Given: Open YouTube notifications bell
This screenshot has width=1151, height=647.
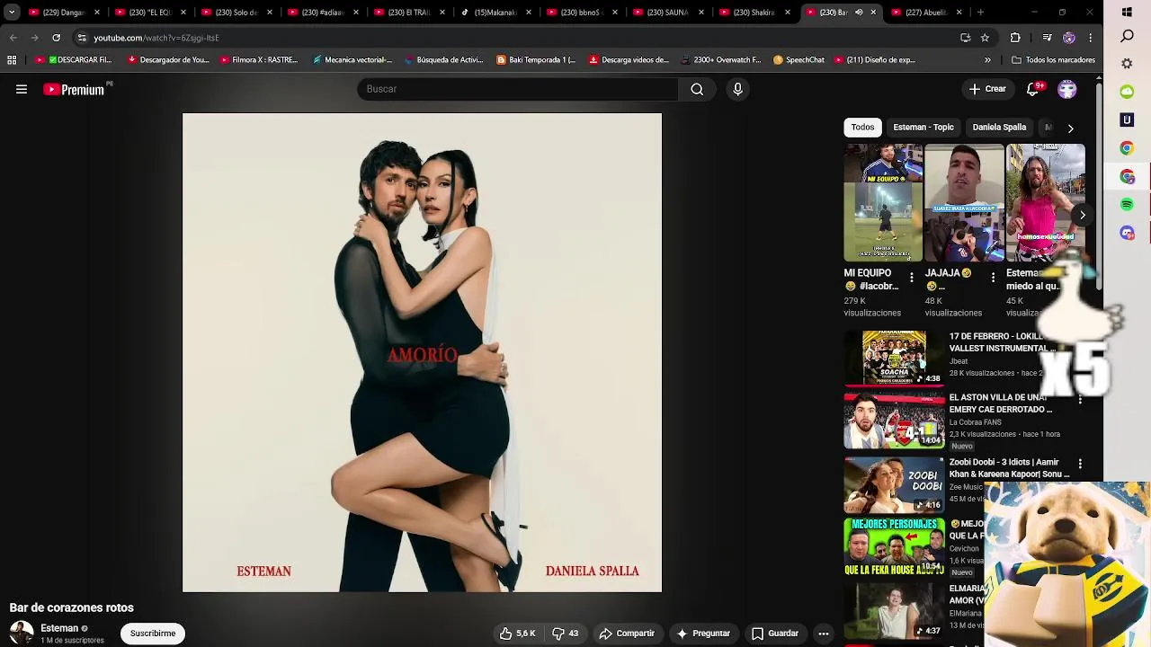Looking at the screenshot, I should pos(1033,89).
